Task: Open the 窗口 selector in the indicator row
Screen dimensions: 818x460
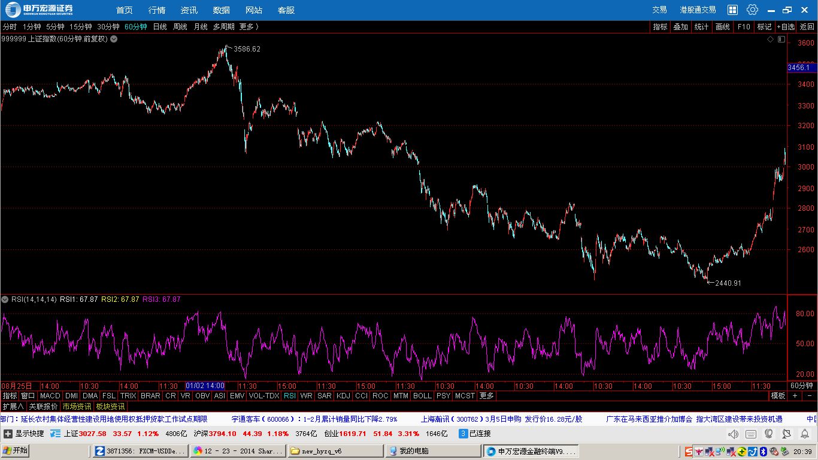Action: tap(28, 396)
